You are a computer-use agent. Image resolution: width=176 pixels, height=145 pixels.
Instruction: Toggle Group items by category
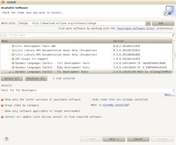(x=2, y=105)
